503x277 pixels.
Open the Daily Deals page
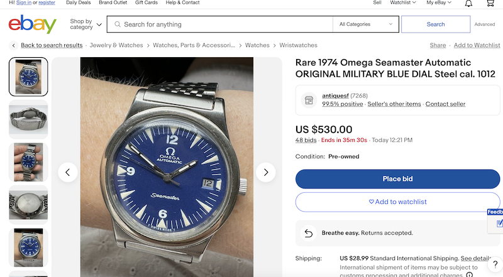point(78,3)
